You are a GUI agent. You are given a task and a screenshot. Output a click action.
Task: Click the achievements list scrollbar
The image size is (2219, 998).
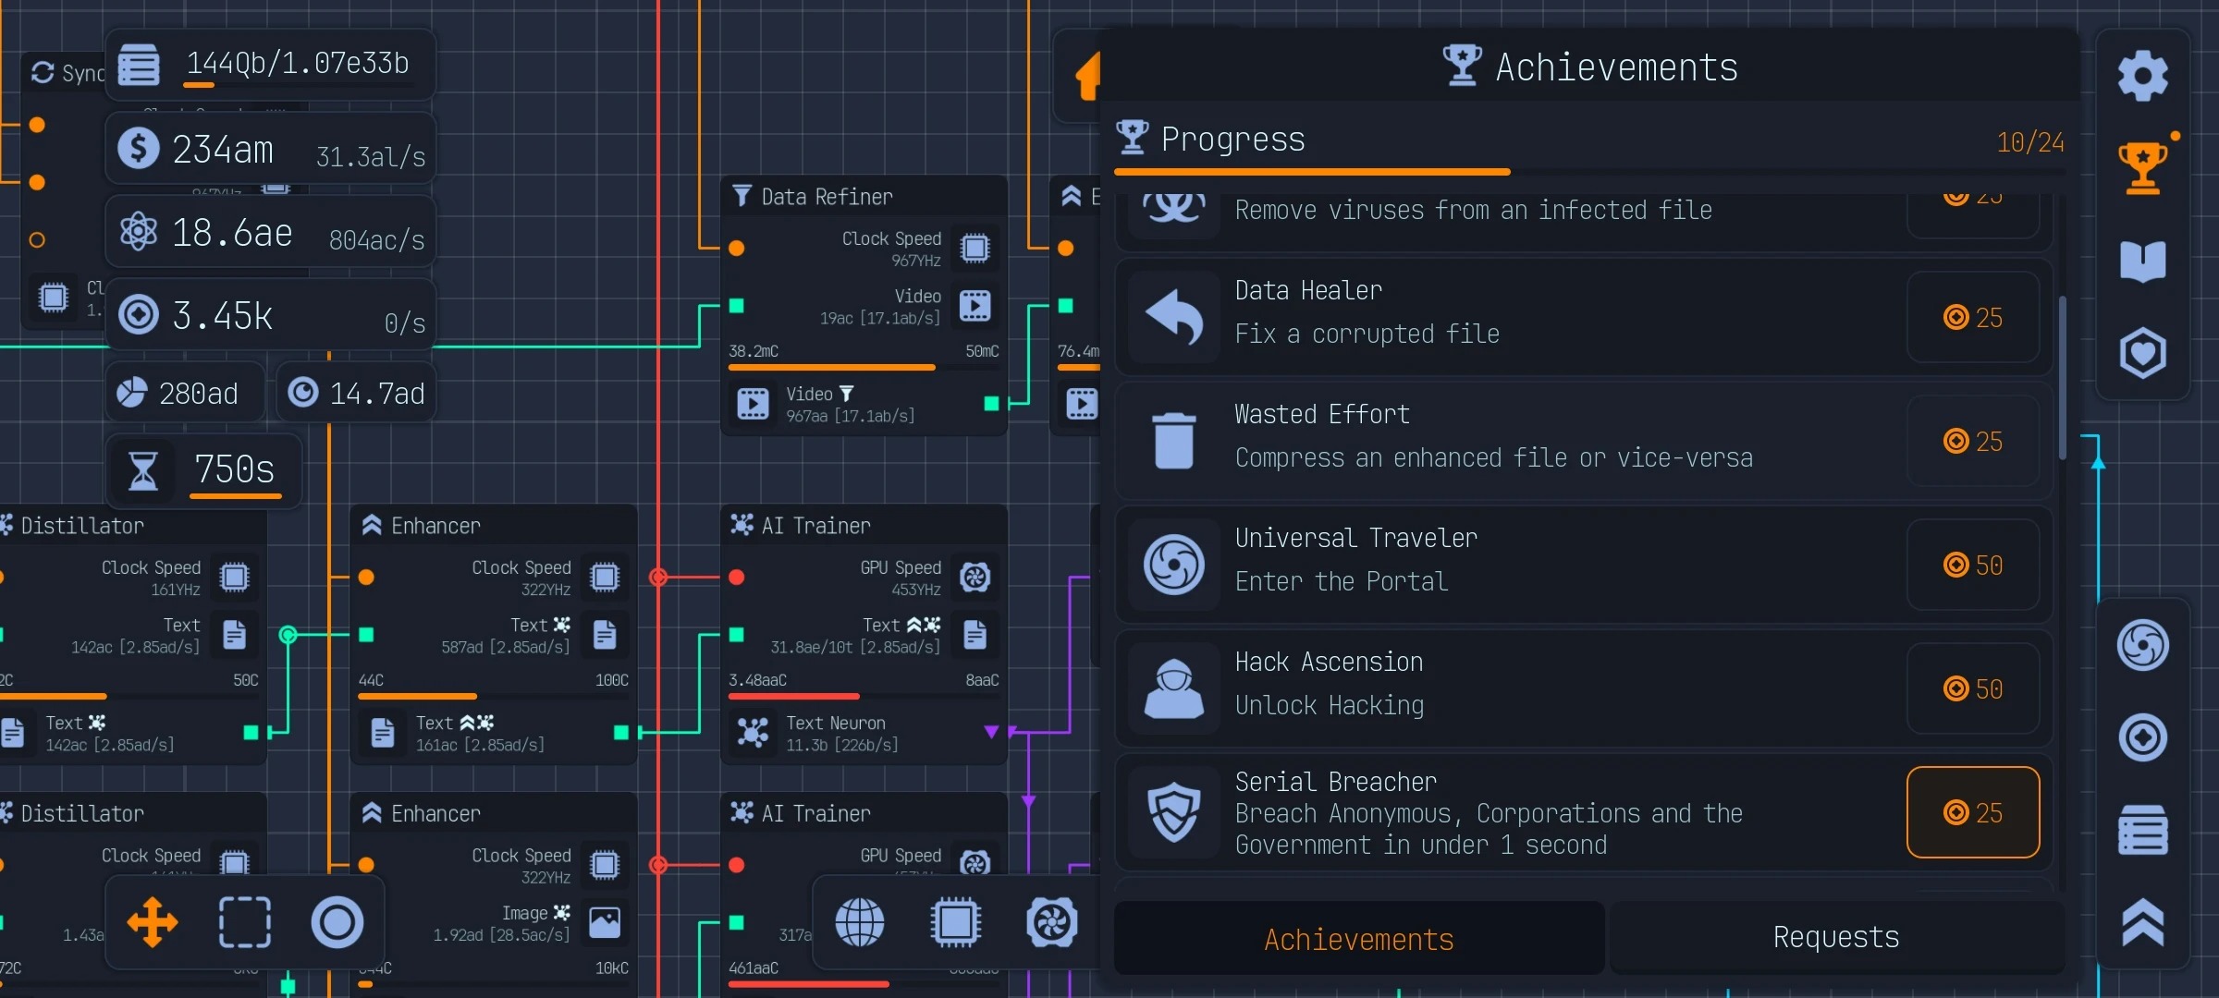point(2062,379)
